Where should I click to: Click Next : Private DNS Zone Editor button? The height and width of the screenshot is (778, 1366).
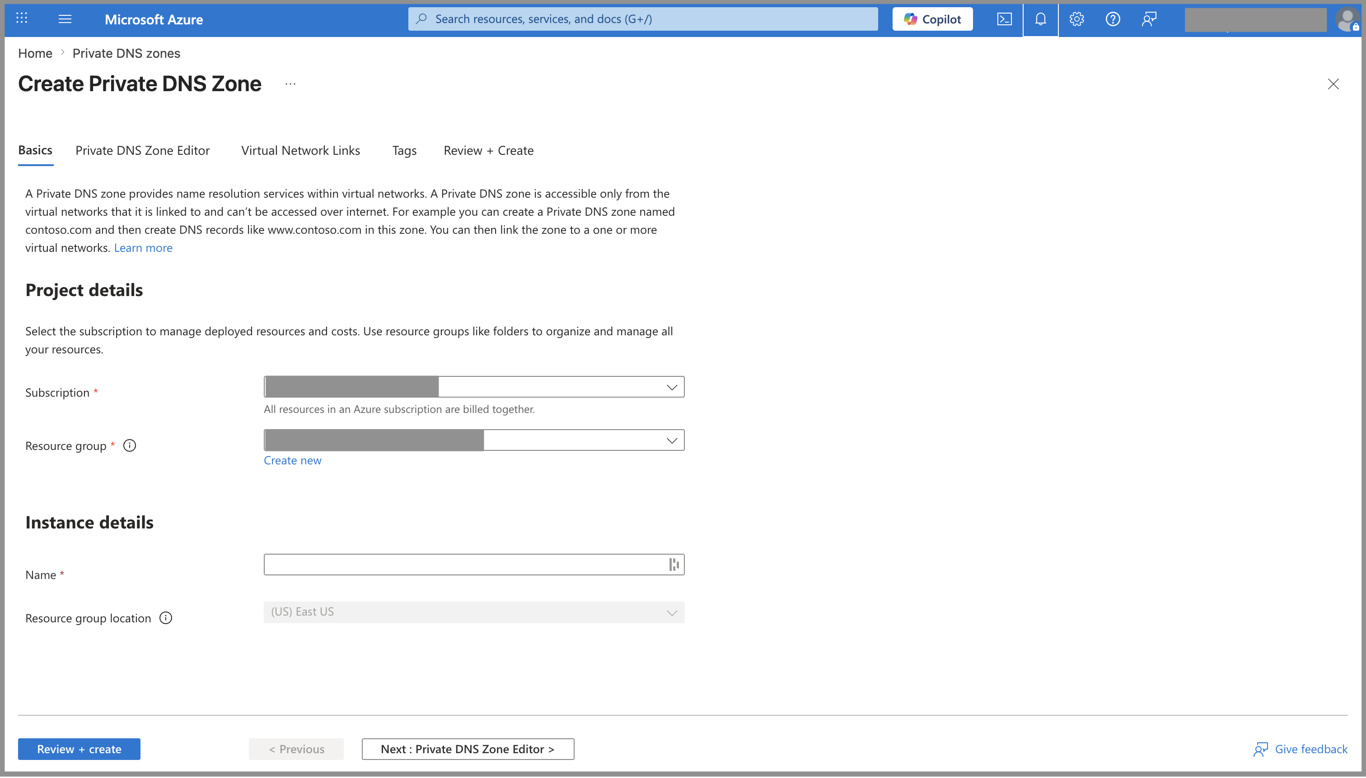point(468,749)
